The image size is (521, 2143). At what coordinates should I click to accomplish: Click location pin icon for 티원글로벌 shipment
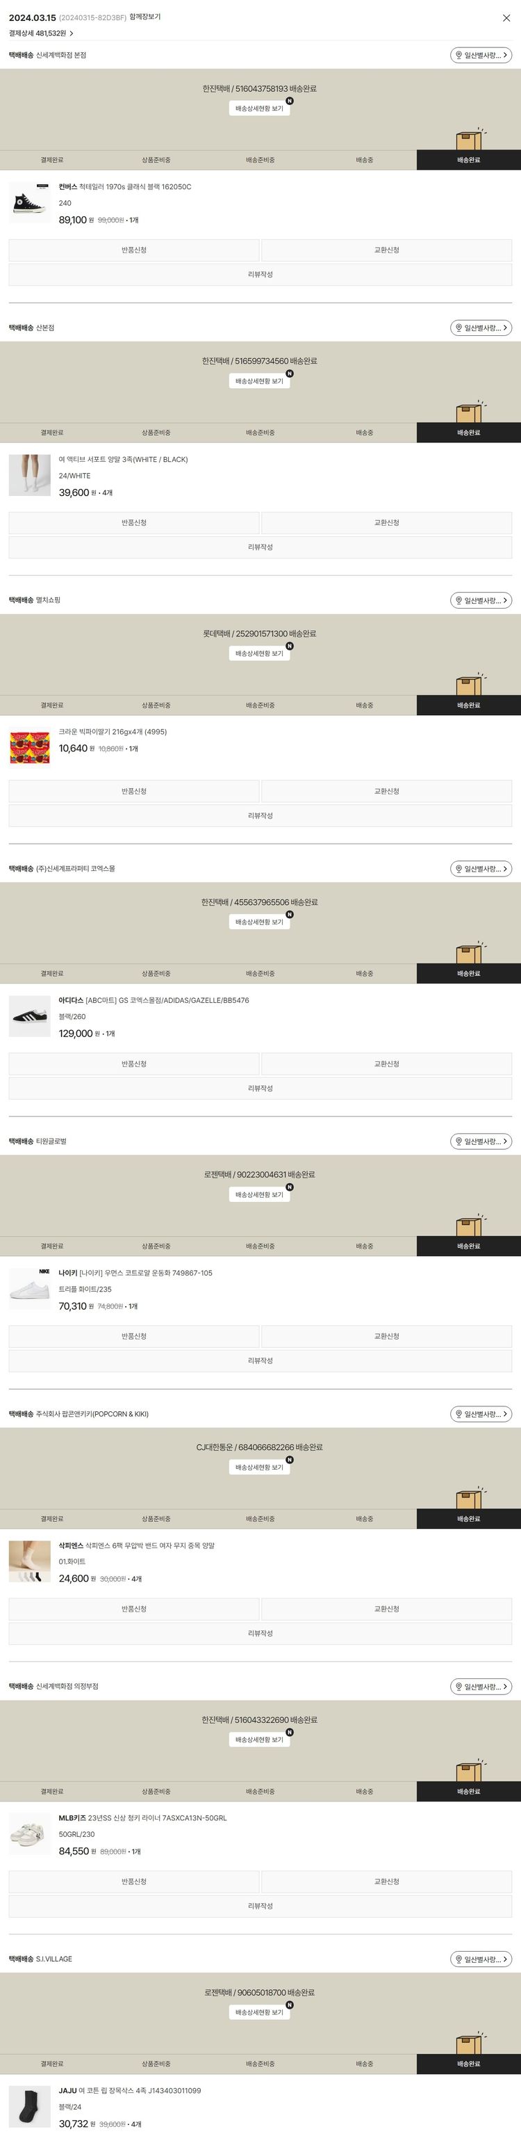458,1141
